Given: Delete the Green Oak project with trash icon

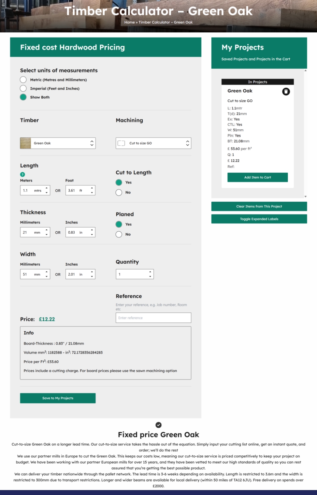Looking at the screenshot, I should 286,91.
